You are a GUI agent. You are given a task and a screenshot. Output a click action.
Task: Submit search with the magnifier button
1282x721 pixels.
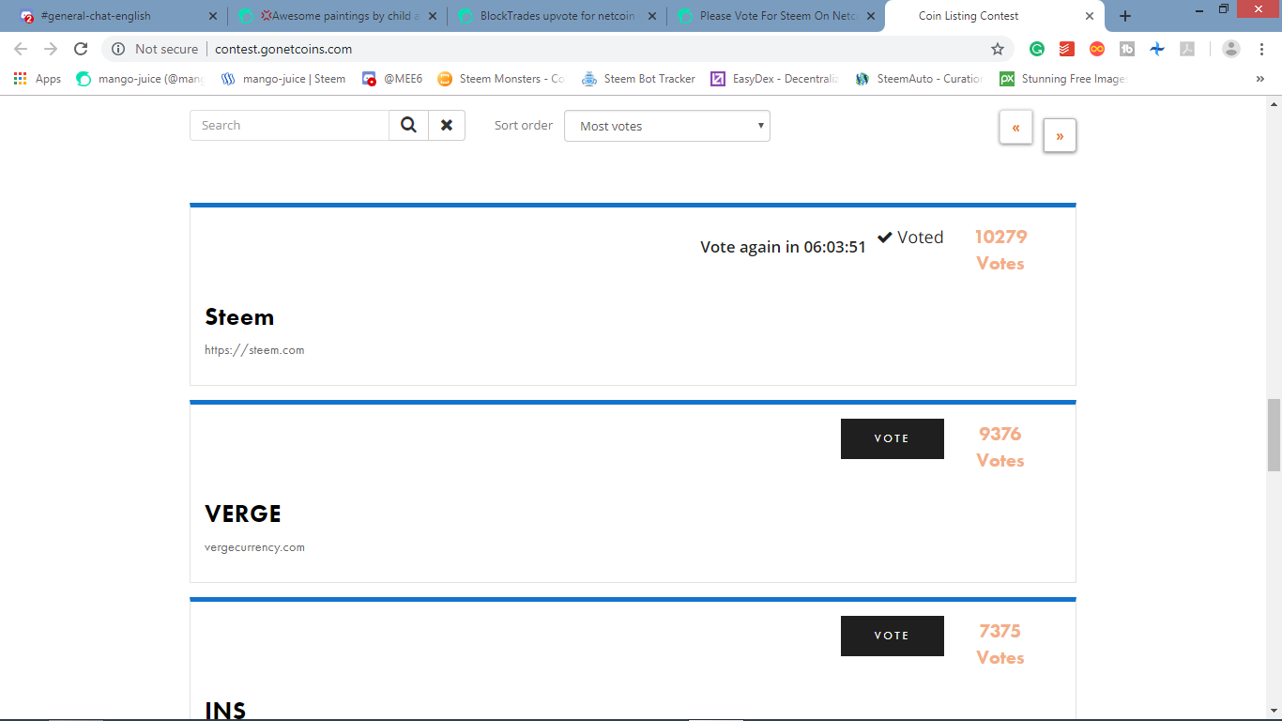pos(408,125)
